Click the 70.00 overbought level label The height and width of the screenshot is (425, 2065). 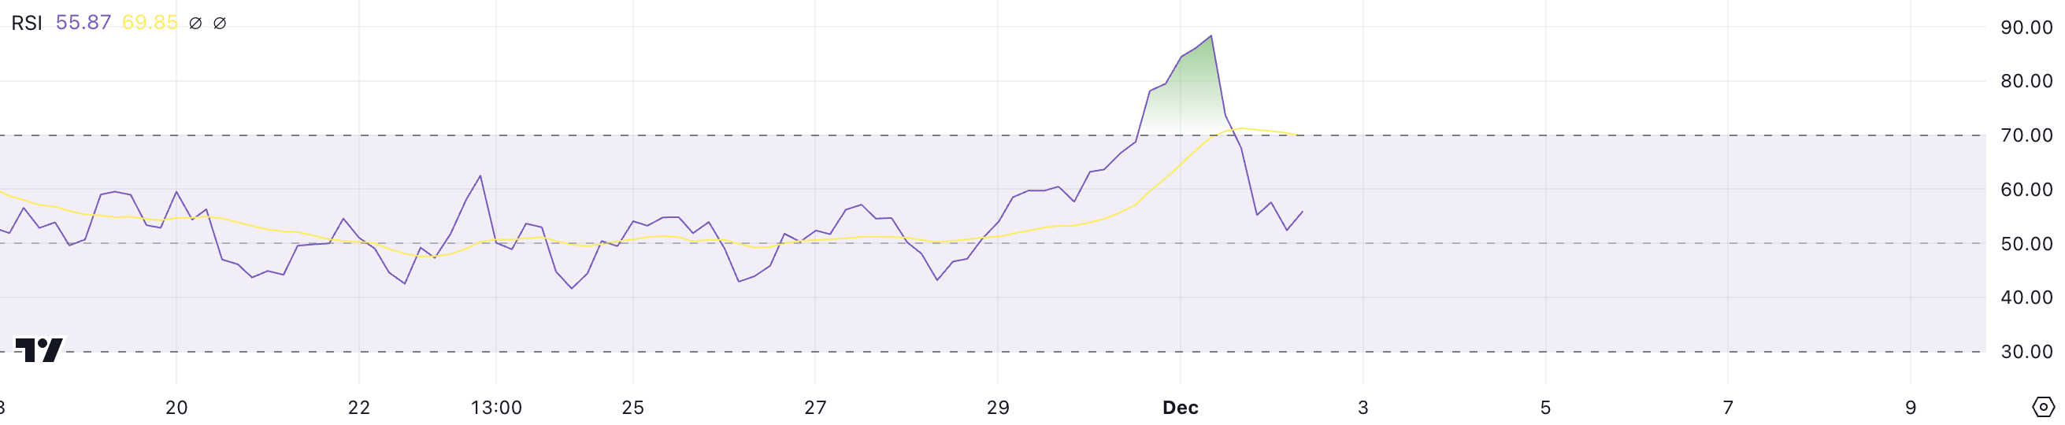coord(2026,135)
